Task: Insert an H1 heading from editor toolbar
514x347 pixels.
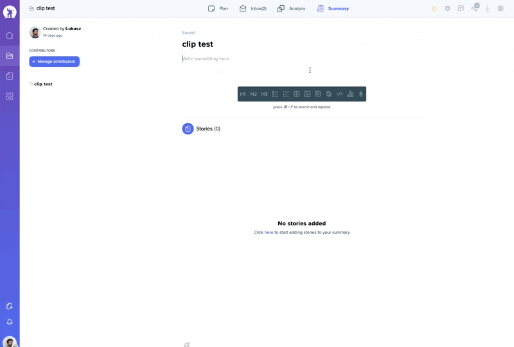Action: pos(243,94)
